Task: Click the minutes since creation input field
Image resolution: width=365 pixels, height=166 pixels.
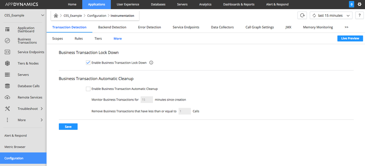Action: coord(146,99)
